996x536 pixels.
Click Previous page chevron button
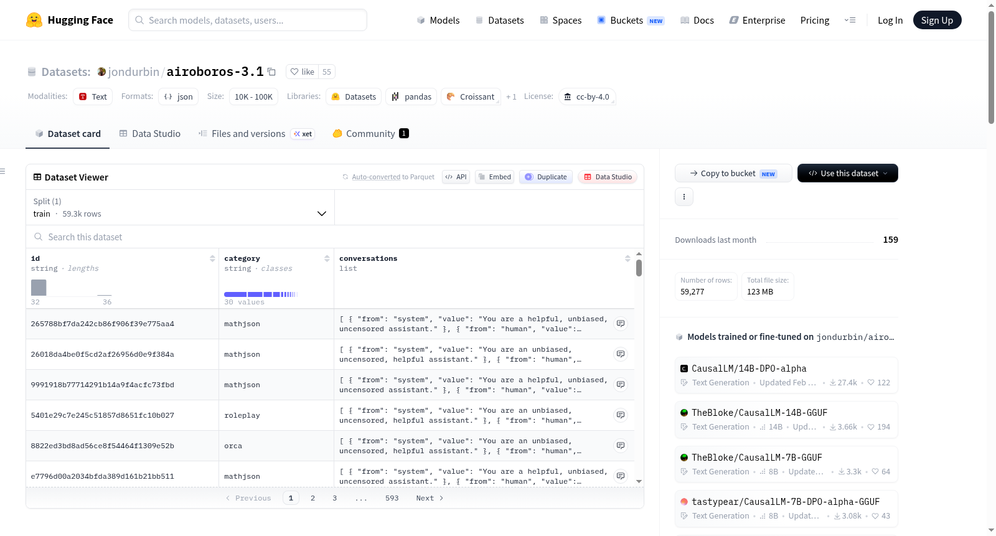coord(248,498)
